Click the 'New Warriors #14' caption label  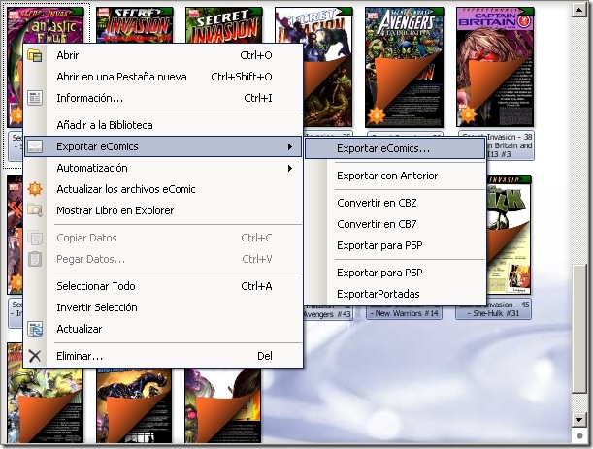point(404,313)
